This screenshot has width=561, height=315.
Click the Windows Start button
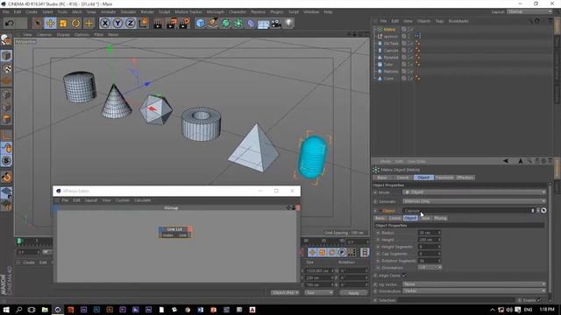pos(6,310)
